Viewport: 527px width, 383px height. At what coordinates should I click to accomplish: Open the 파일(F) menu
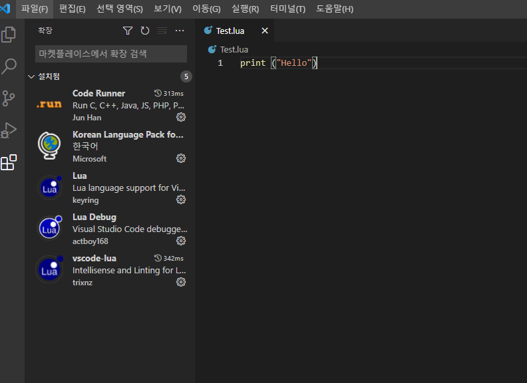tap(35, 9)
